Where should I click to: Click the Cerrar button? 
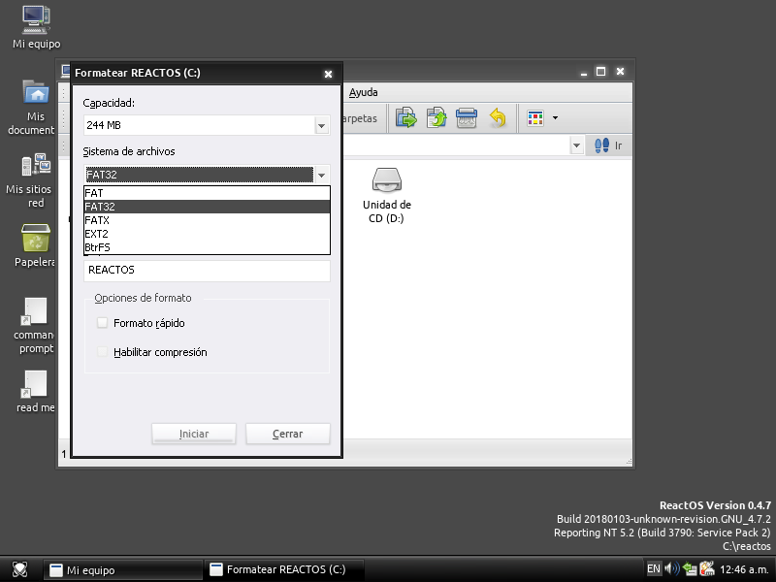[287, 434]
